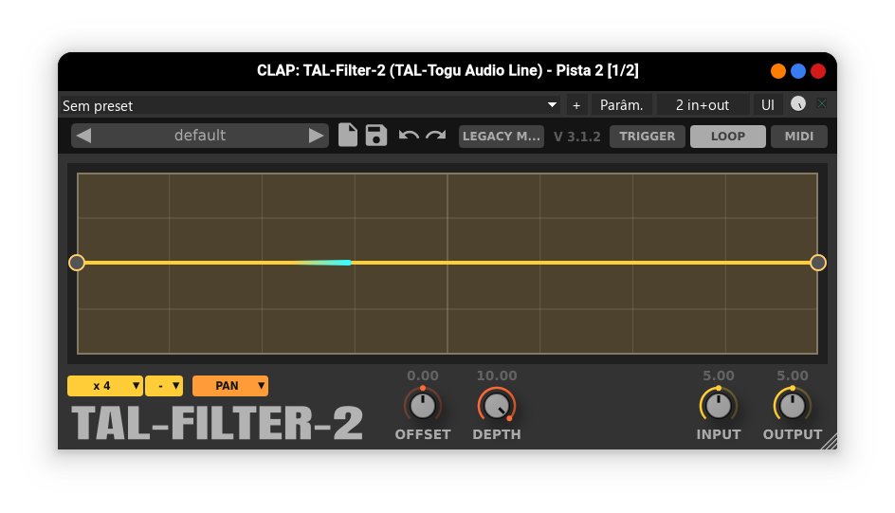The width and height of the screenshot is (895, 513).
Task: Go to the next preset arrow
Action: (x=316, y=136)
